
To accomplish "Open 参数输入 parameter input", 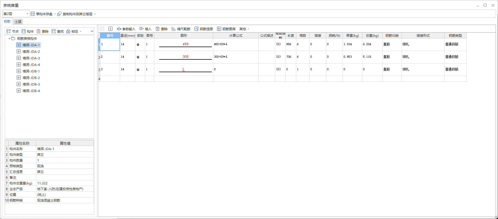I will [x=126, y=29].
